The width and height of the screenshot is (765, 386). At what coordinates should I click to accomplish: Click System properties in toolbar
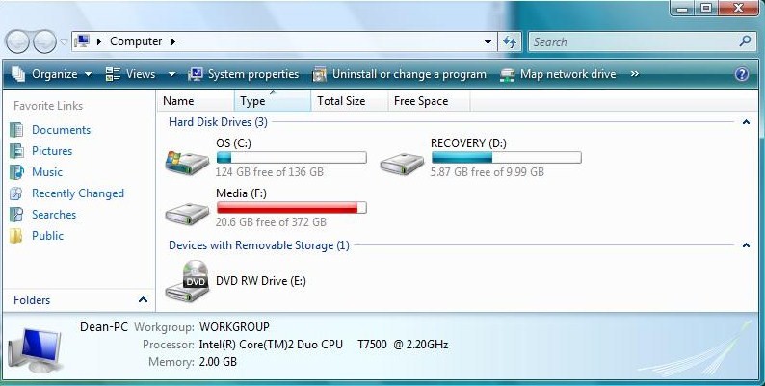click(244, 74)
